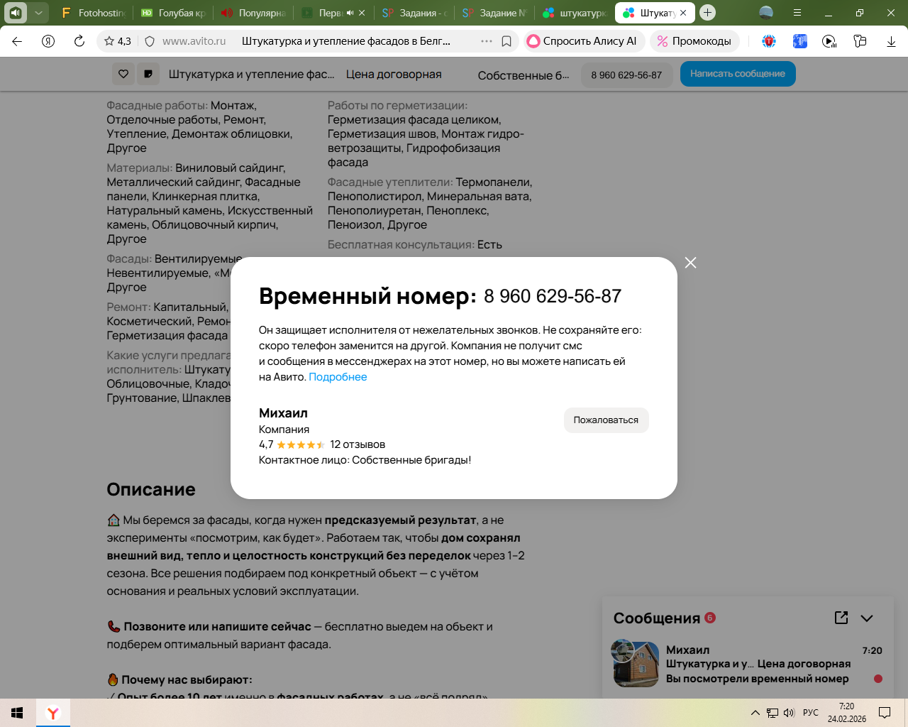This screenshot has width=908, height=727.
Task: Click the seller name Михаил in popup
Action: 283,413
